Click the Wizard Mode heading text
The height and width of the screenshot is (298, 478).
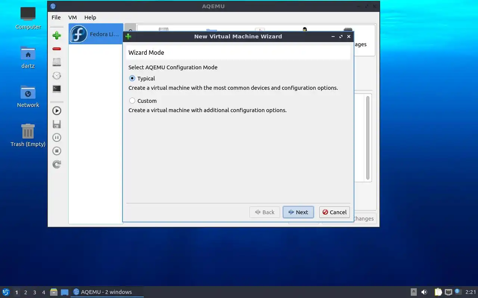click(146, 53)
